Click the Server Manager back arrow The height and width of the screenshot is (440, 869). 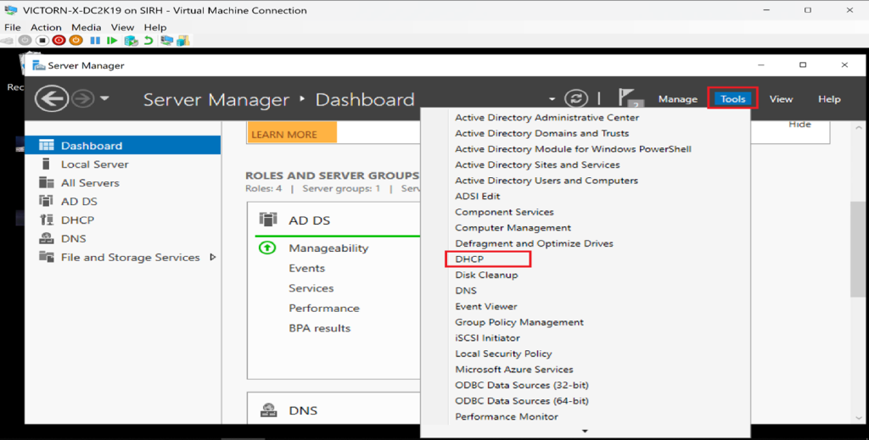click(51, 99)
